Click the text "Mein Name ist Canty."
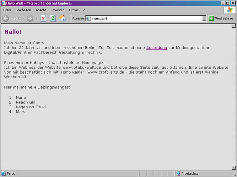 point(25,43)
